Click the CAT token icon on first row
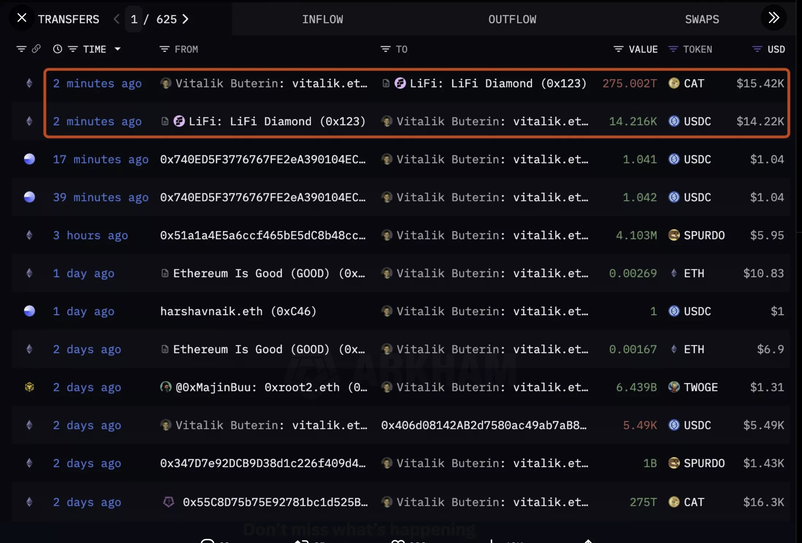The height and width of the screenshot is (543, 802). pyautogui.click(x=674, y=83)
